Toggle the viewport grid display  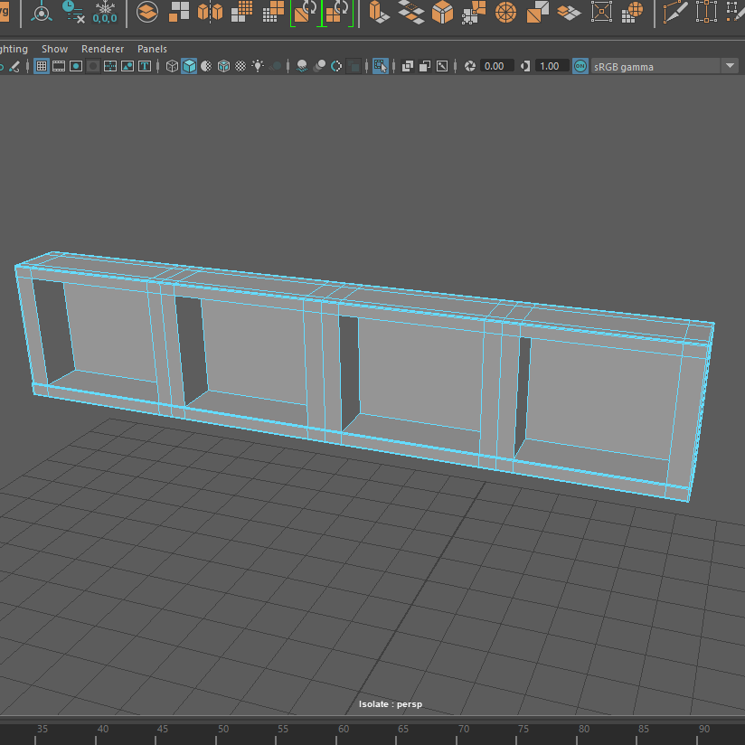pyautogui.click(x=42, y=66)
